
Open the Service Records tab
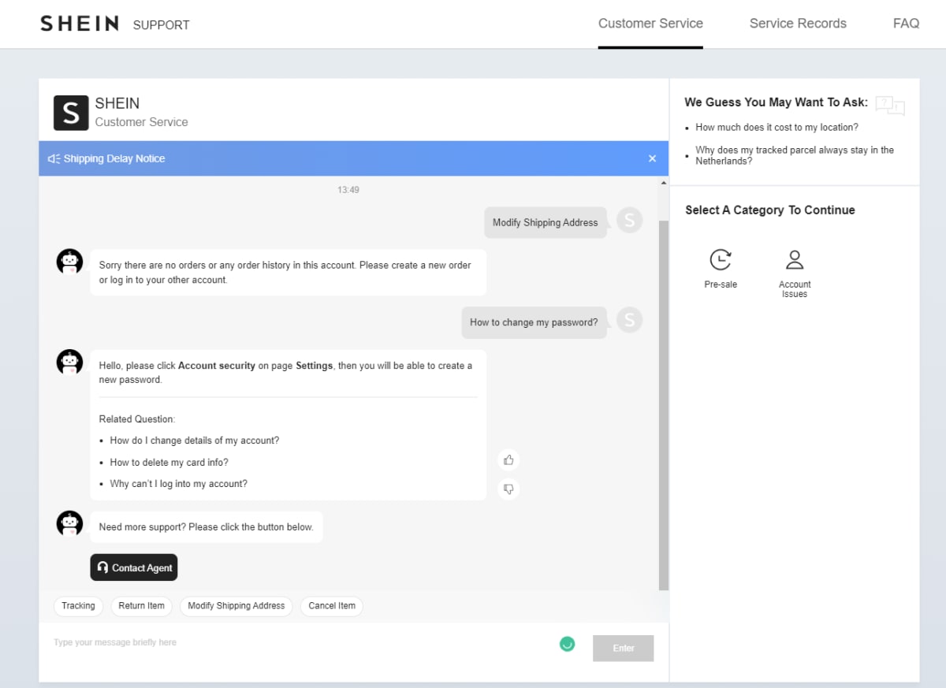pos(798,24)
